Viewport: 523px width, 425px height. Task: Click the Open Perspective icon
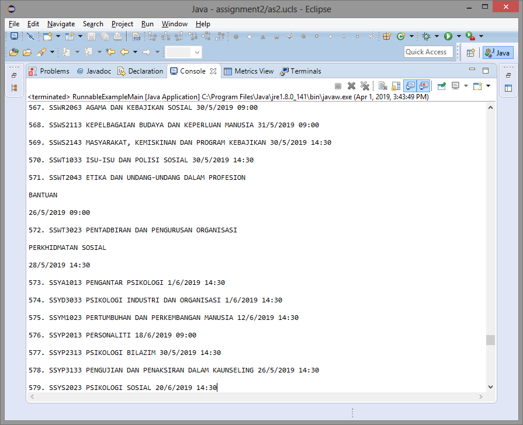(470, 53)
